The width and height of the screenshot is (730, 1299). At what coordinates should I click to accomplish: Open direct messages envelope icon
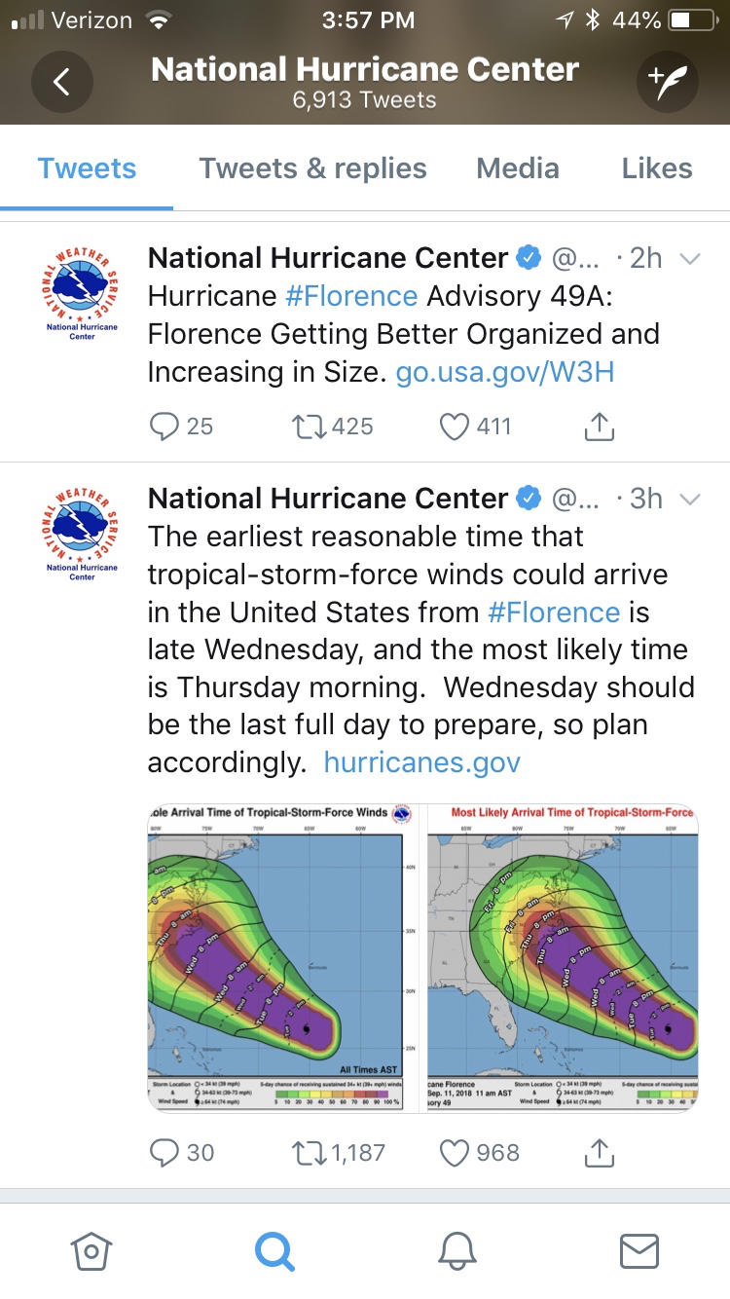[x=639, y=1251]
